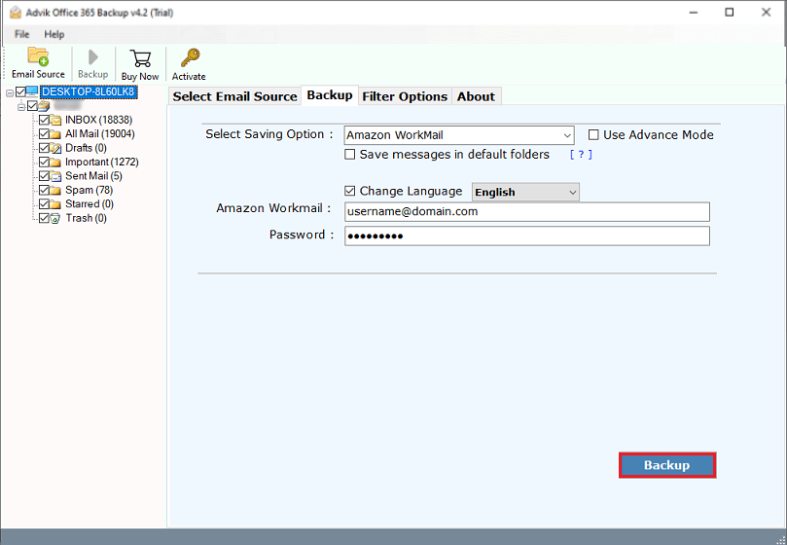Select DESKTOP-8L60LK8 tree label
Viewport: 787px width, 545px height.
pyautogui.click(x=89, y=91)
